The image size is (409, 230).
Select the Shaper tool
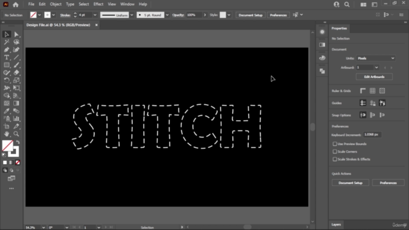6,72
